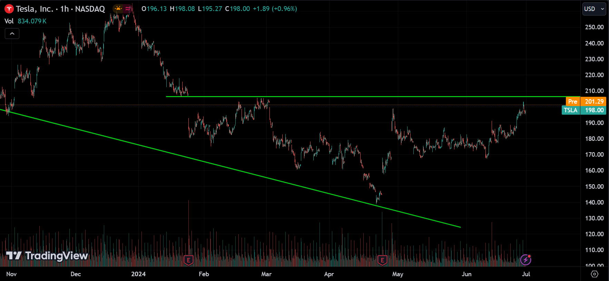Click the 160.00 price axis label

[x=594, y=170]
